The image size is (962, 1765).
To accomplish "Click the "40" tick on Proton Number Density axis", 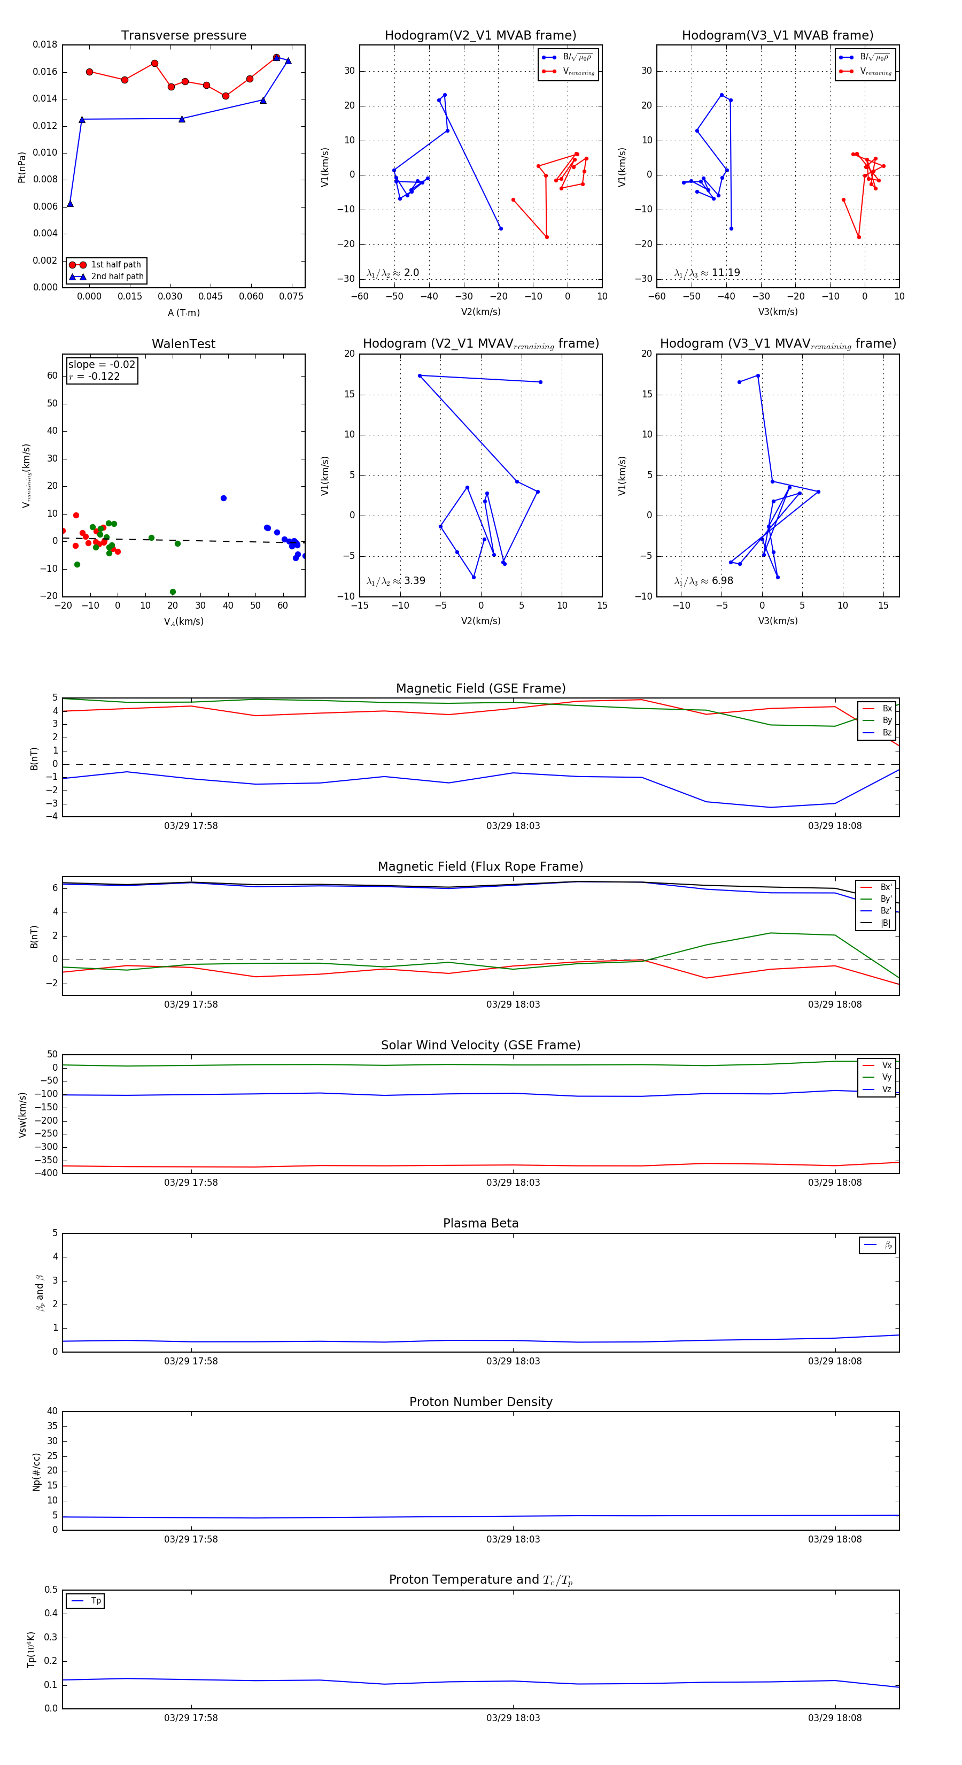I will [x=53, y=1411].
